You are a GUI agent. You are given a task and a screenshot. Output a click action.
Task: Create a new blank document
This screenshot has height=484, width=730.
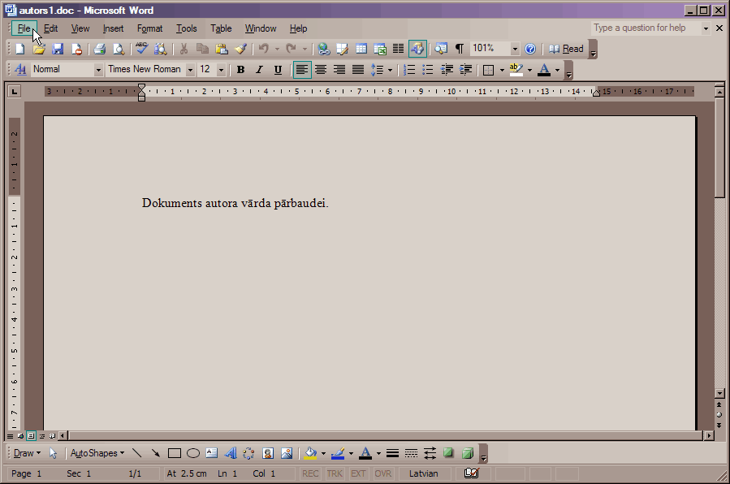[20, 49]
